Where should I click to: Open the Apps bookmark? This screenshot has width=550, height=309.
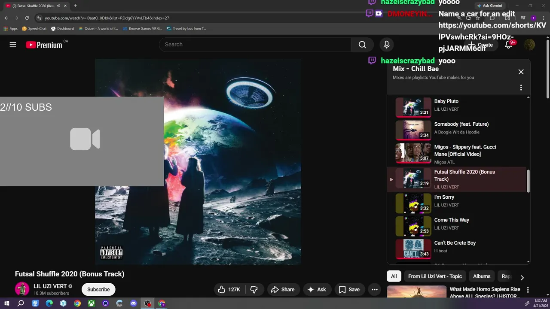pyautogui.click(x=11, y=29)
